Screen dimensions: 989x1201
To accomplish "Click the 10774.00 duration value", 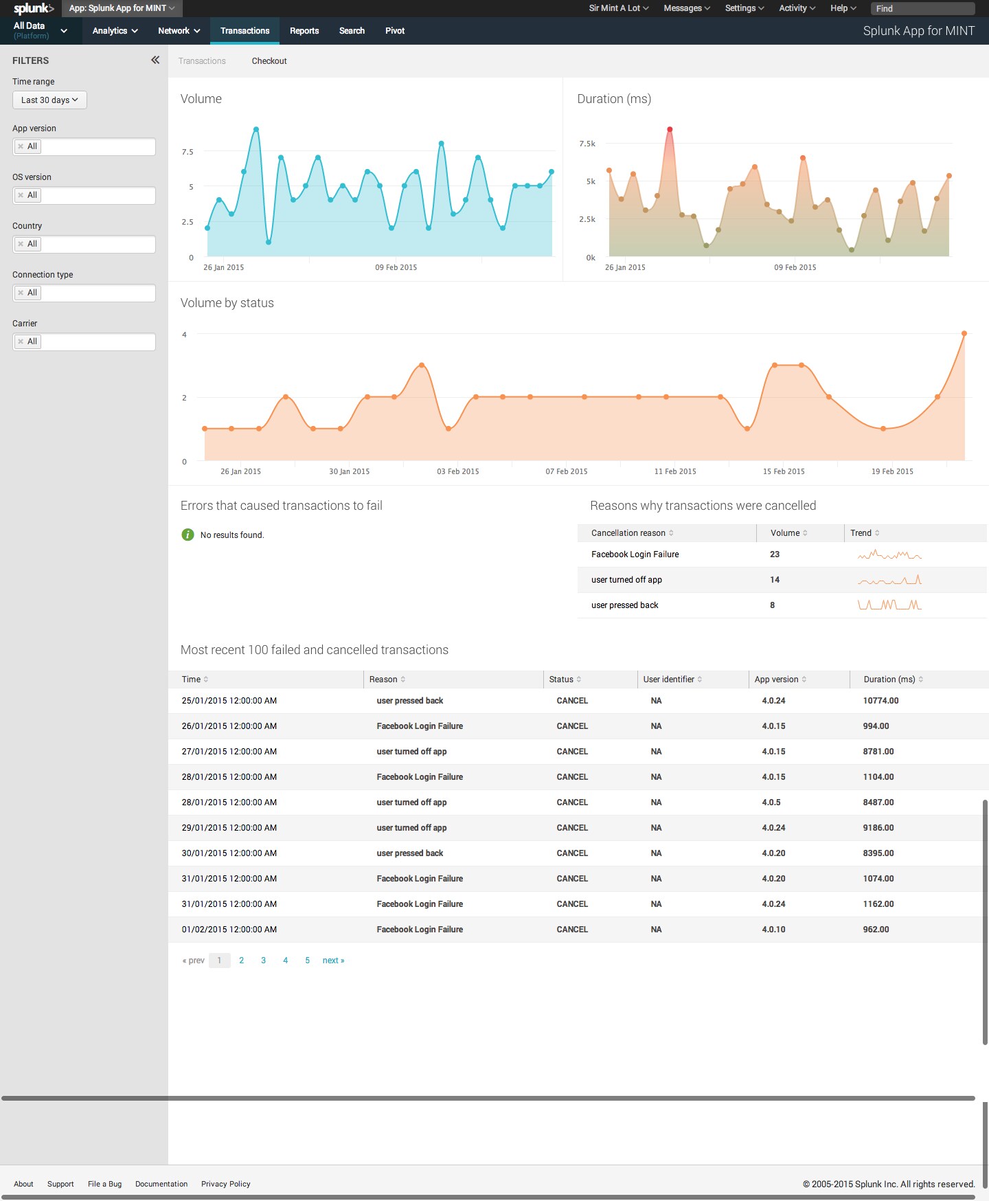I will point(880,701).
